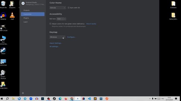Viewport: 181px width, 101px height.
Task: Open the Windows Start menu
Action: pos(2,98)
